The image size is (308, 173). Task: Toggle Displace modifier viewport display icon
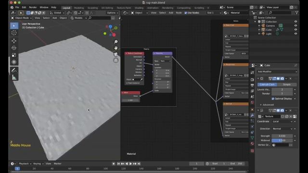[x=278, y=111]
